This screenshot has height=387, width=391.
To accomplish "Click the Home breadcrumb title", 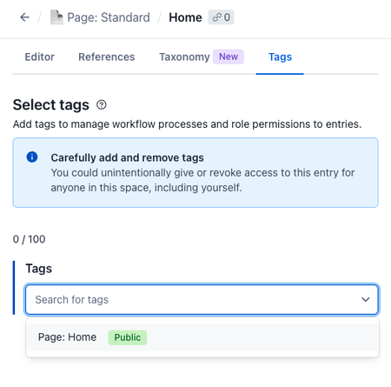I will pos(185,17).
